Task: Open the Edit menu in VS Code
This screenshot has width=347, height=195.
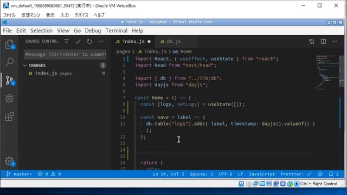Action: click(x=21, y=30)
